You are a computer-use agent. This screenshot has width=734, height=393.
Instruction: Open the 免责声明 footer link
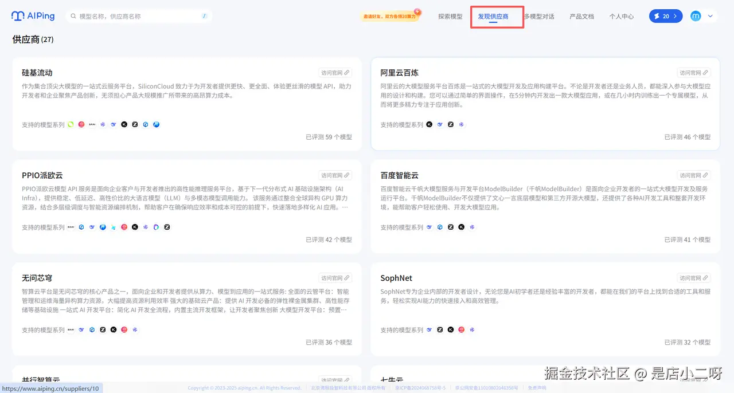[537, 388]
